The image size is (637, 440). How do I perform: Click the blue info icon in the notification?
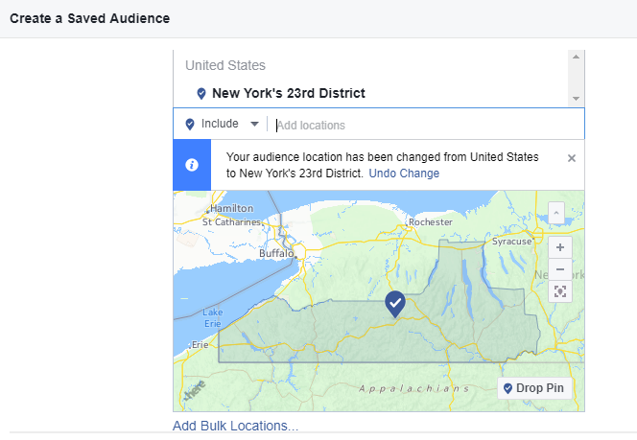pos(192,165)
